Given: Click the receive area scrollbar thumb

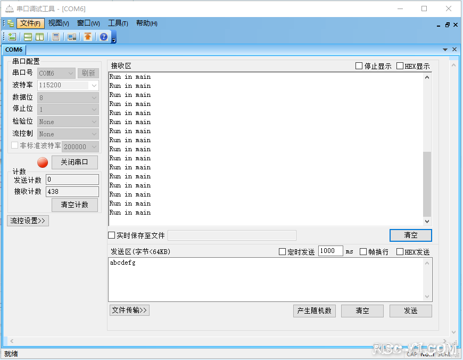Looking at the screenshot, I should (x=427, y=184).
